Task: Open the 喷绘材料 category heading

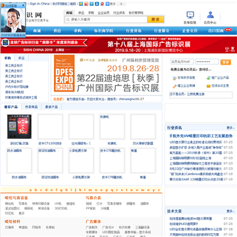Action: tap(13, 222)
